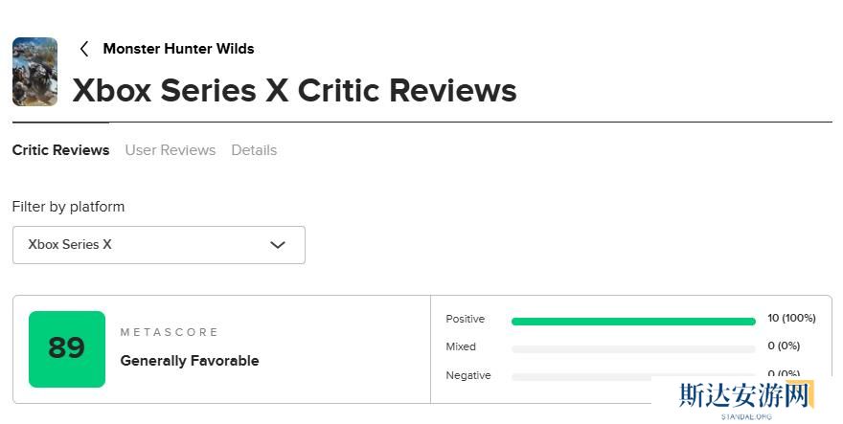
Task: Click the green 89 Metascore badge
Action: click(x=67, y=348)
